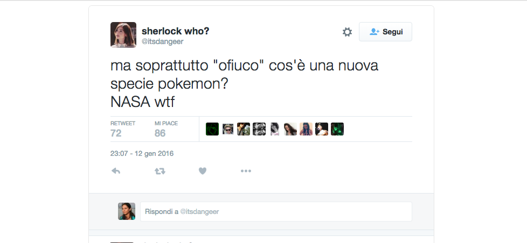Open the fourth black-and-white liker avatar

coord(259,129)
